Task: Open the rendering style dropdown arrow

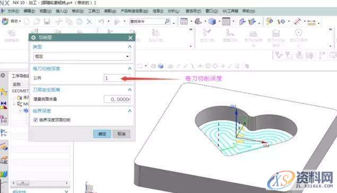Action: (x=219, y=21)
